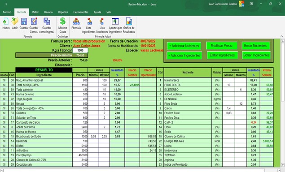The height and width of the screenshot is (172, 285).
Task: Click the Salir tab
Action: click(x=109, y=12)
